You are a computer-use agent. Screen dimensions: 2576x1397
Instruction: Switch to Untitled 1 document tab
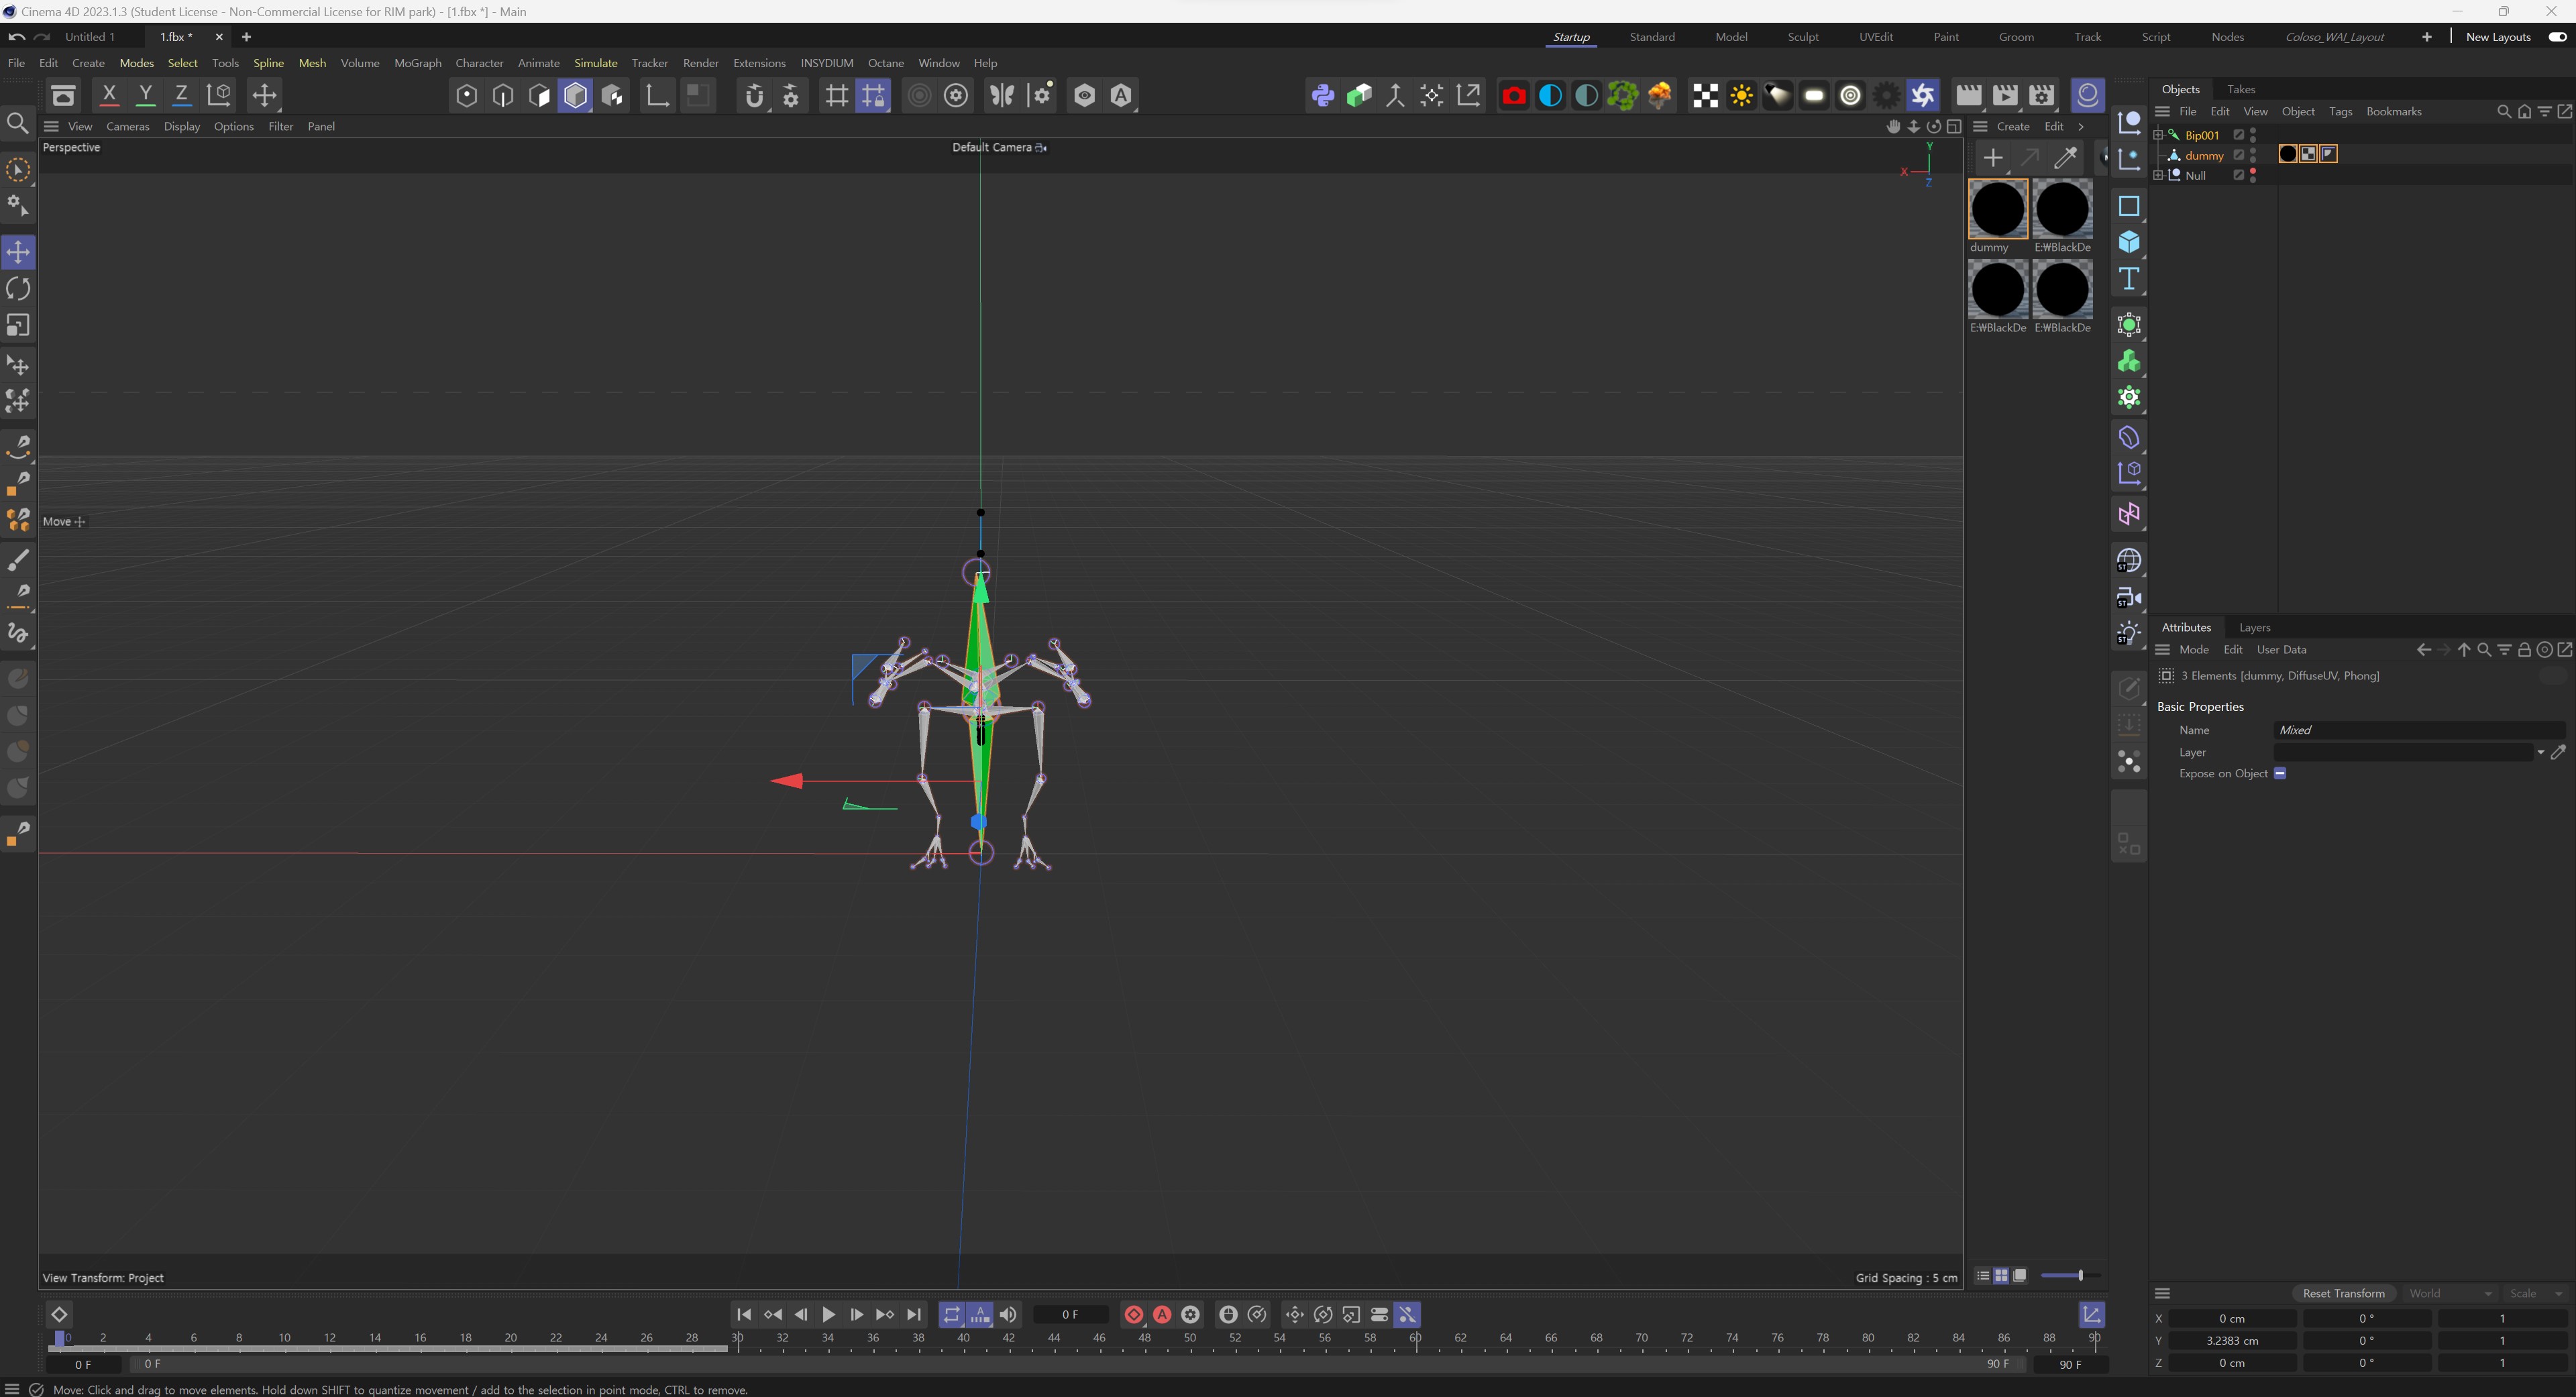click(x=90, y=37)
